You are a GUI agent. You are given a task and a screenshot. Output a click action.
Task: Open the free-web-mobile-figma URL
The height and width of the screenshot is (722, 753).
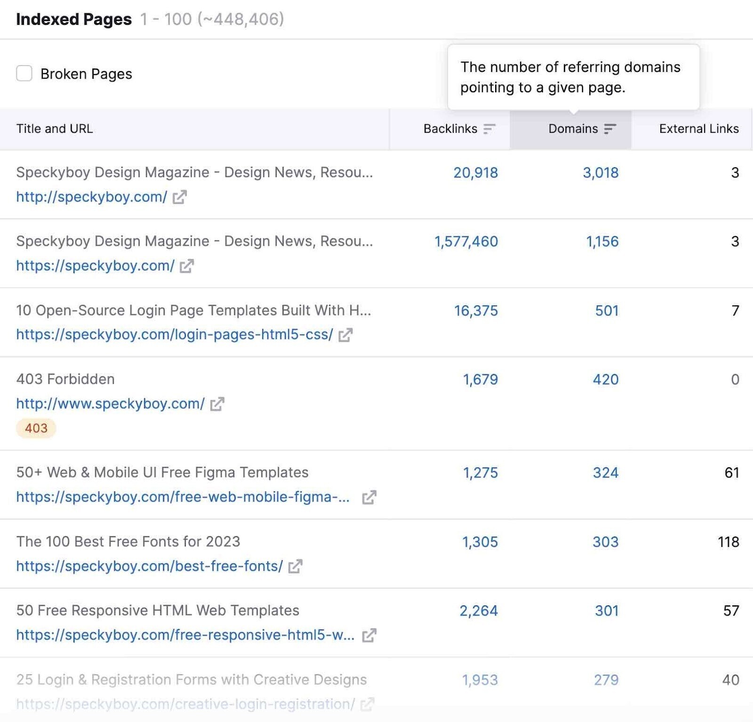pyautogui.click(x=183, y=497)
